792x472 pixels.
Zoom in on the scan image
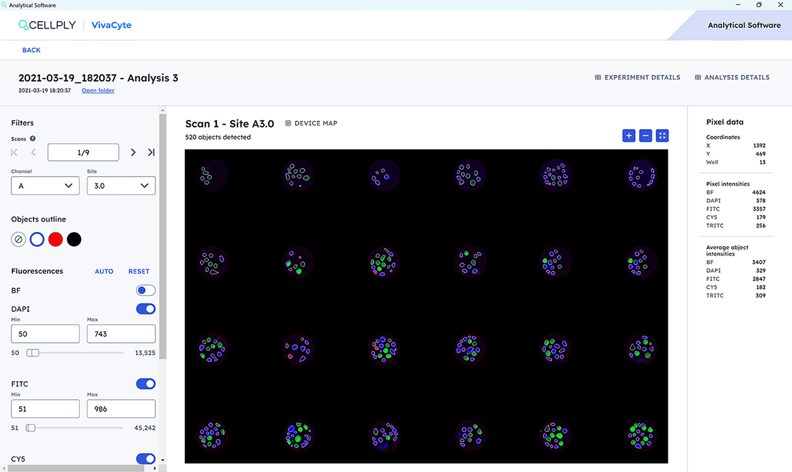tap(628, 135)
